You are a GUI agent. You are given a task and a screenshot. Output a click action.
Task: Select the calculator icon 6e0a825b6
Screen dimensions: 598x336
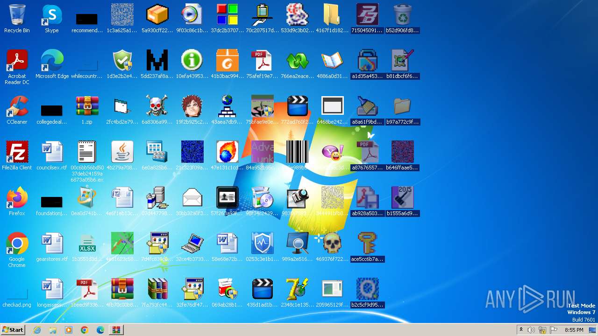[x=157, y=156]
